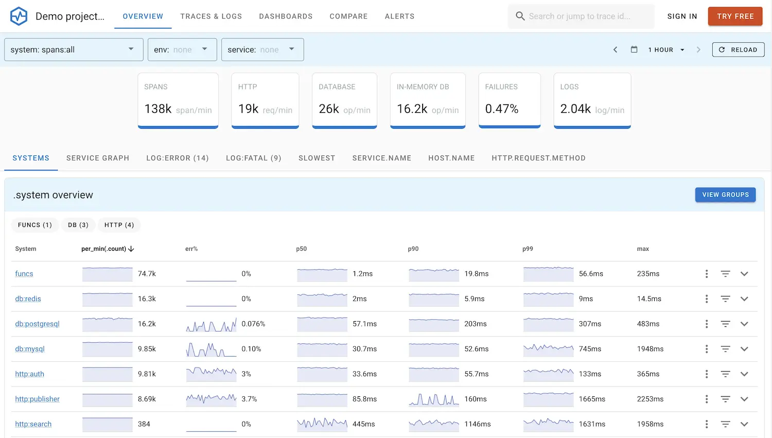Click the Uptrace logo icon
The image size is (772, 438).
(19, 16)
